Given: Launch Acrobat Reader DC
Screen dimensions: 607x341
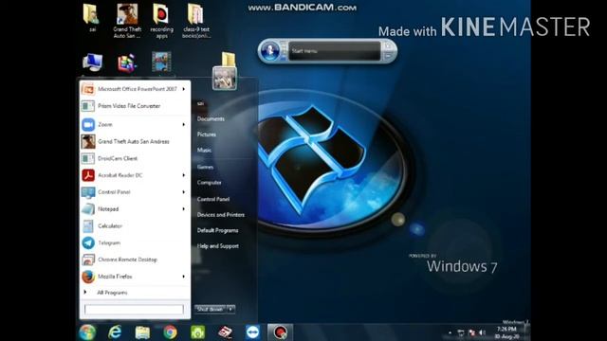Looking at the screenshot, I should click(x=135, y=175).
